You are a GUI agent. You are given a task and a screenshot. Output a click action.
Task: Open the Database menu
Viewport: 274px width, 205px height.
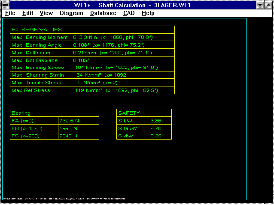click(103, 13)
